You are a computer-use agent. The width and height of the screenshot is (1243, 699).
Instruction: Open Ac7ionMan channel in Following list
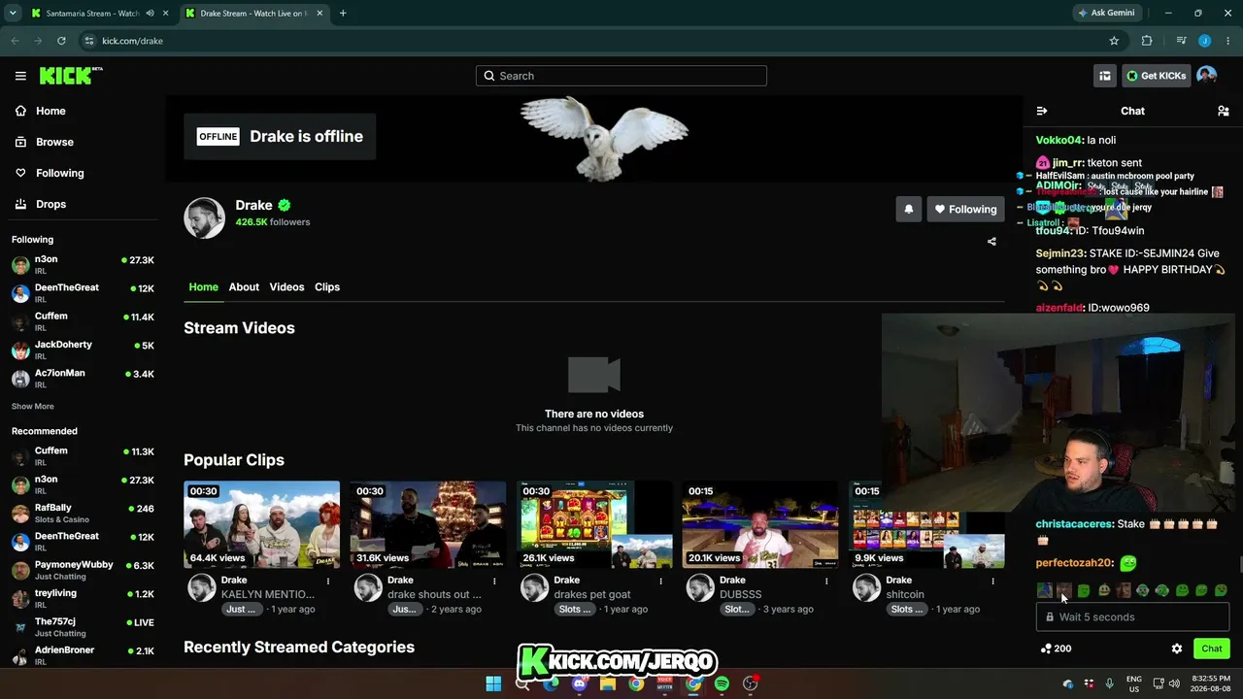pyautogui.click(x=83, y=378)
